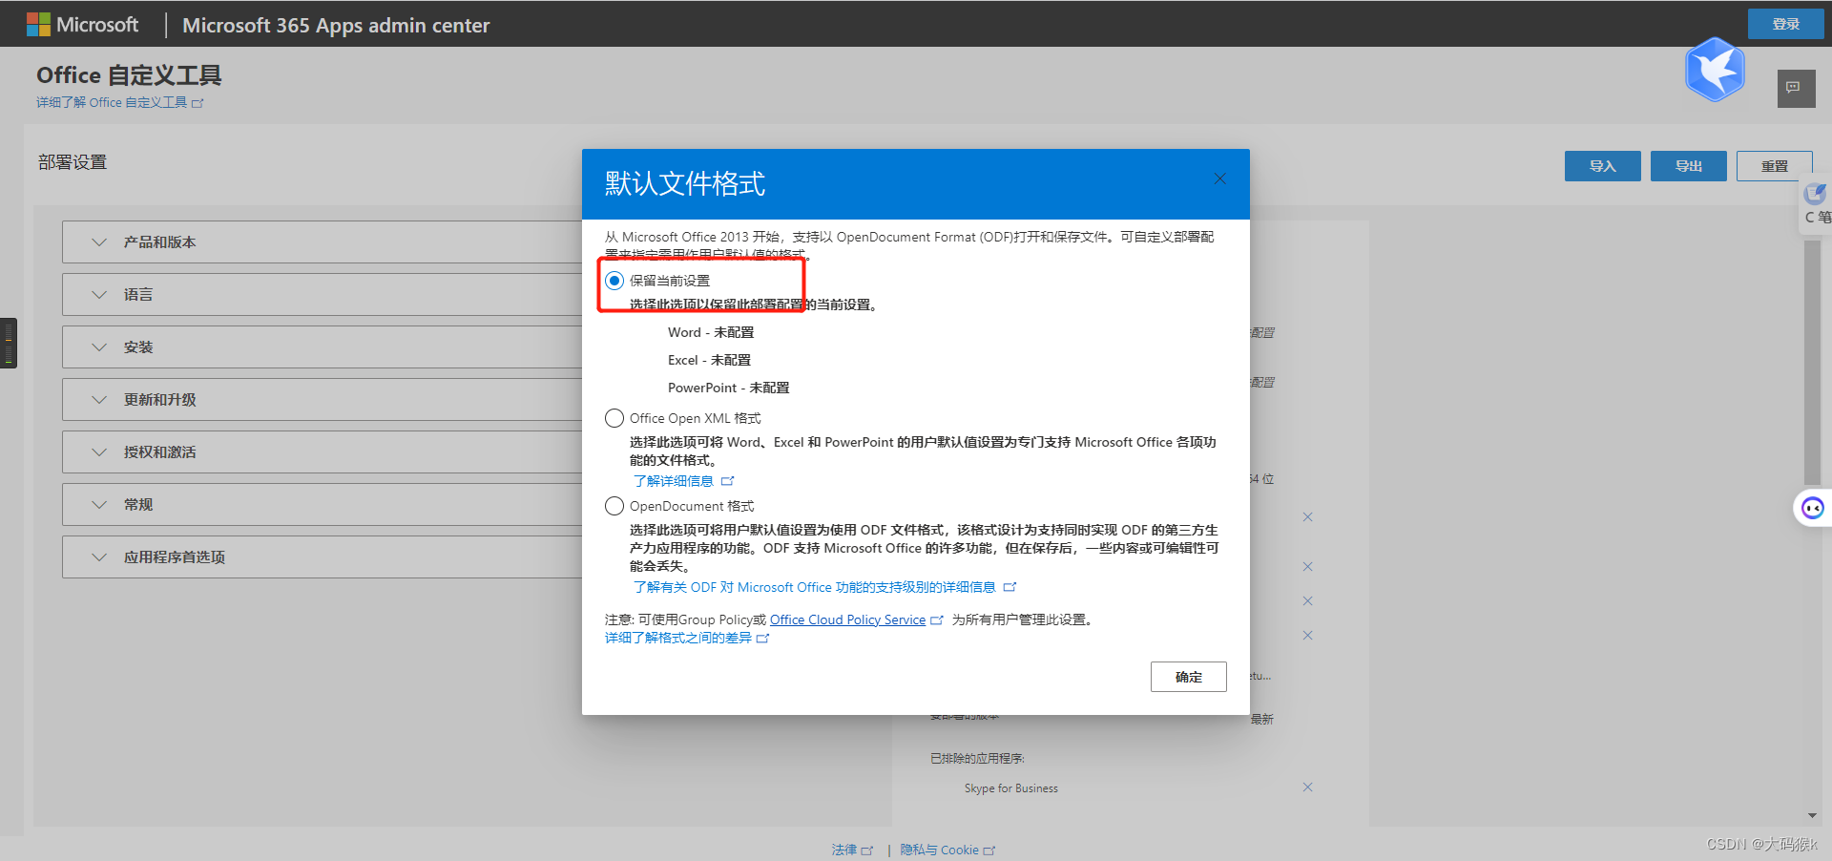Expand the 常规 section
The image size is (1832, 861).
pos(323,505)
